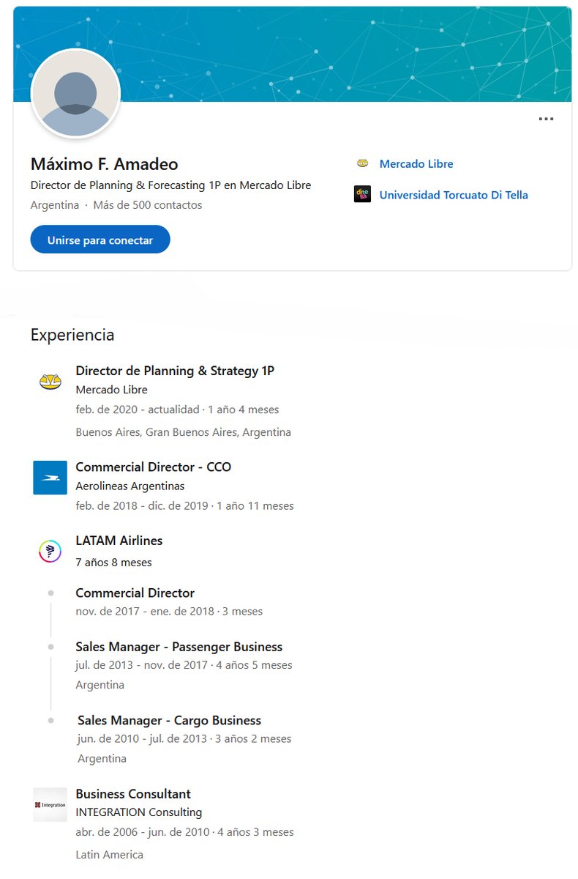This screenshot has width=578, height=879.
Task: Open the Business Consultant job title
Action: [x=133, y=794]
